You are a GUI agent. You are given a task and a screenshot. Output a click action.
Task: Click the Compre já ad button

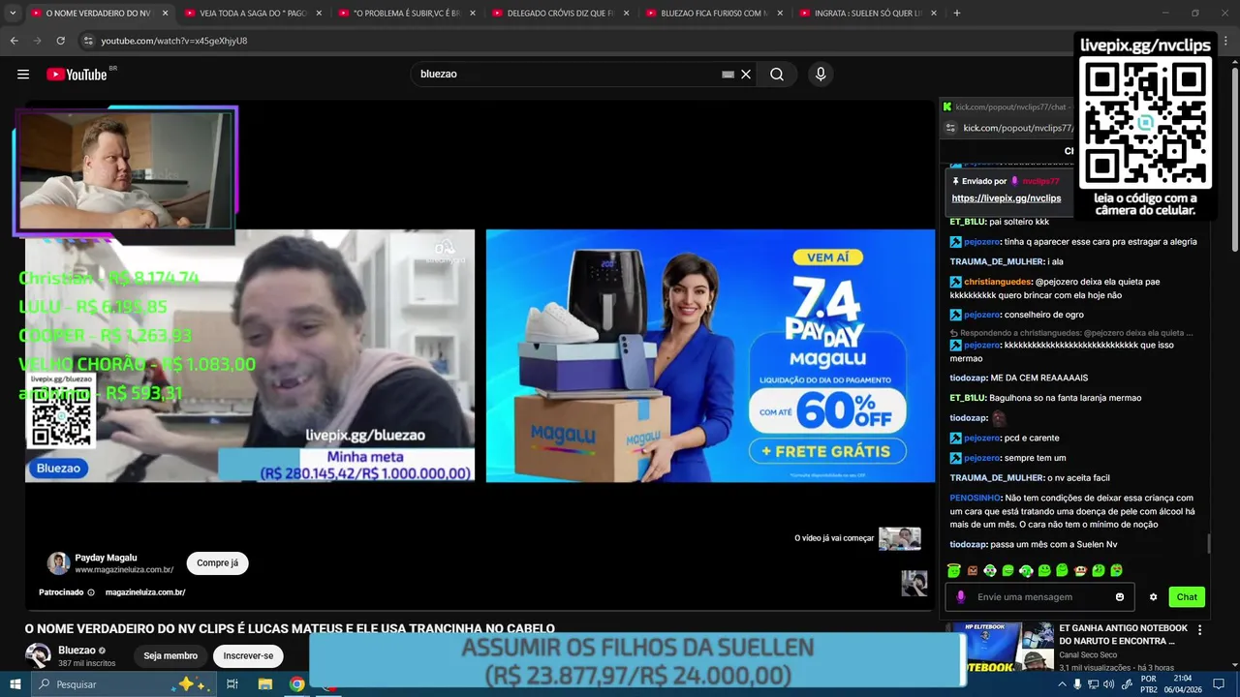[217, 563]
